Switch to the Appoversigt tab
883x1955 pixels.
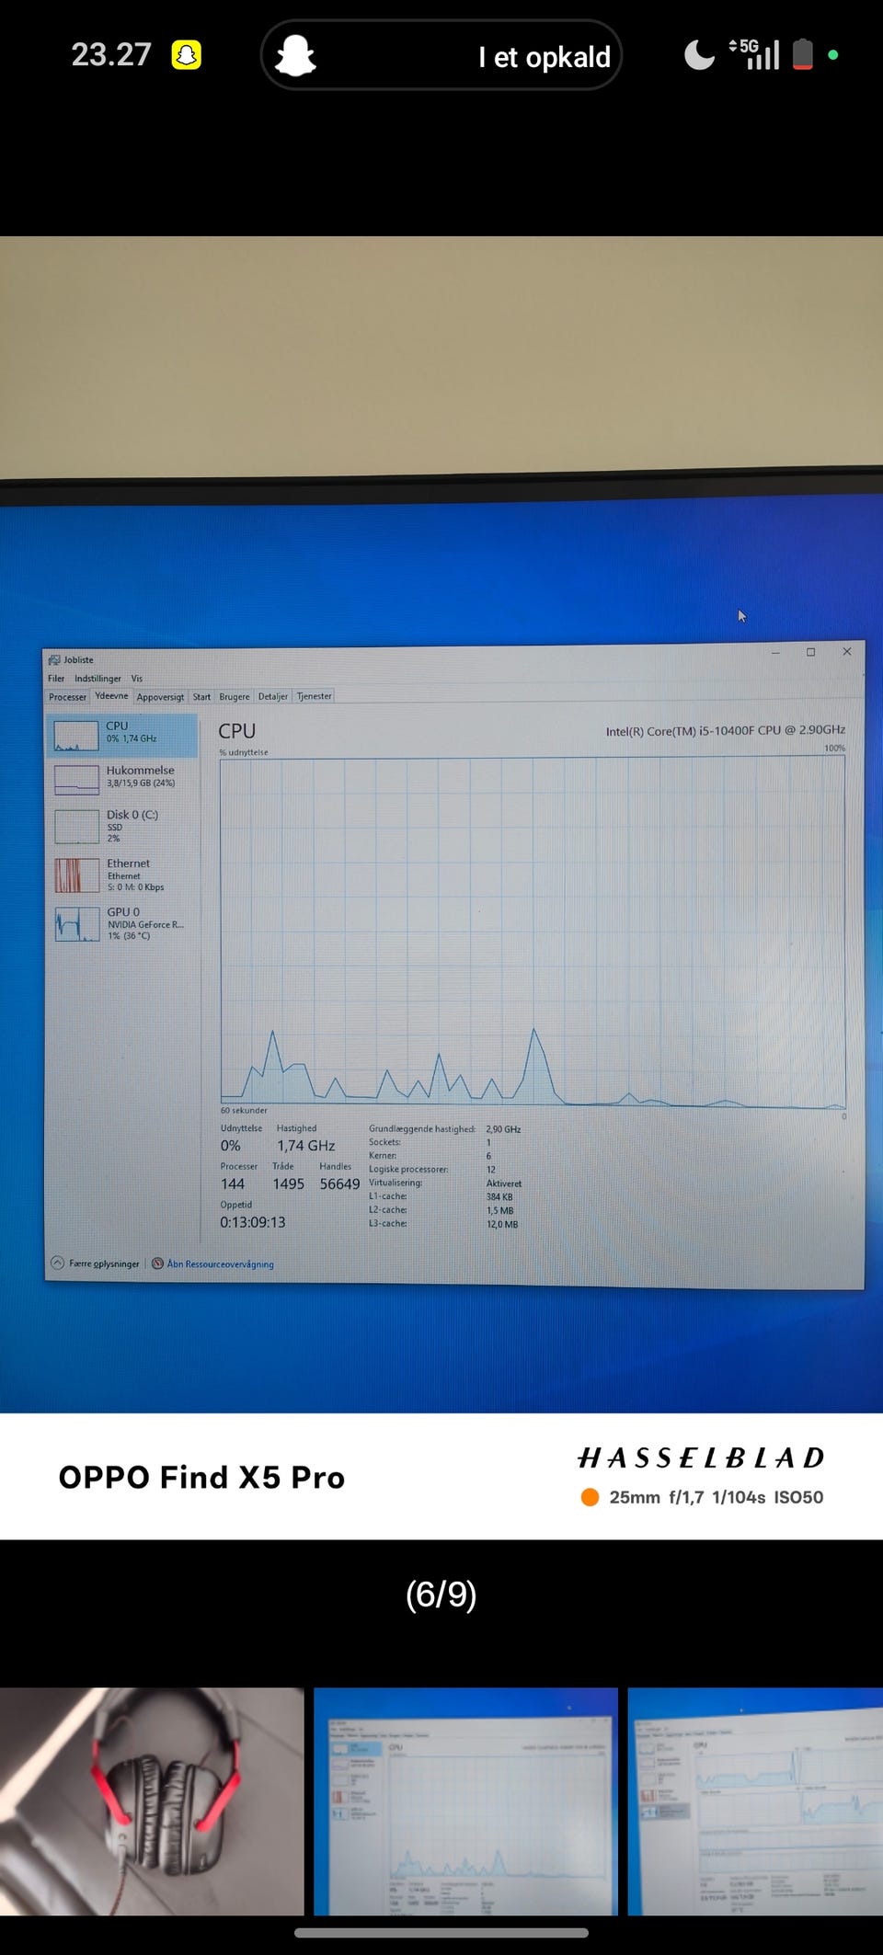pyautogui.click(x=160, y=697)
